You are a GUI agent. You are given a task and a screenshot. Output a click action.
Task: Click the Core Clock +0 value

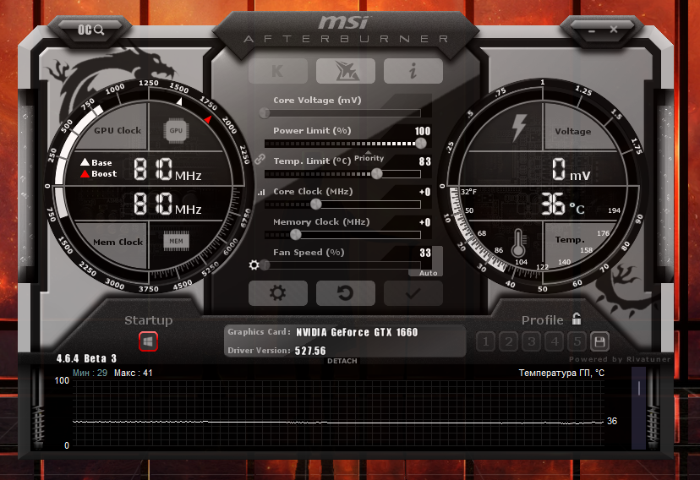click(425, 192)
